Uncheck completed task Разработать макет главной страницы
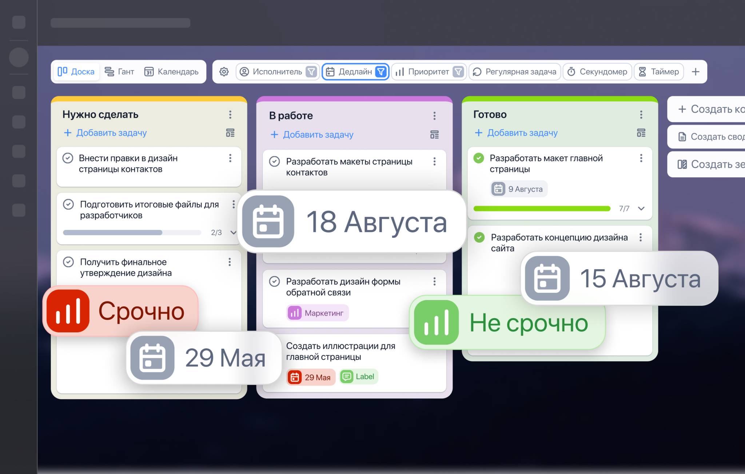The height and width of the screenshot is (474, 745). [479, 158]
